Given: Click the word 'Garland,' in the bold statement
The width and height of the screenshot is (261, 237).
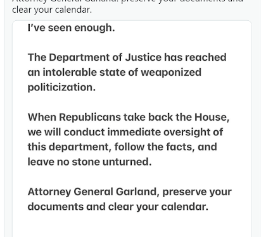Looking at the screenshot, I should coord(137,191).
